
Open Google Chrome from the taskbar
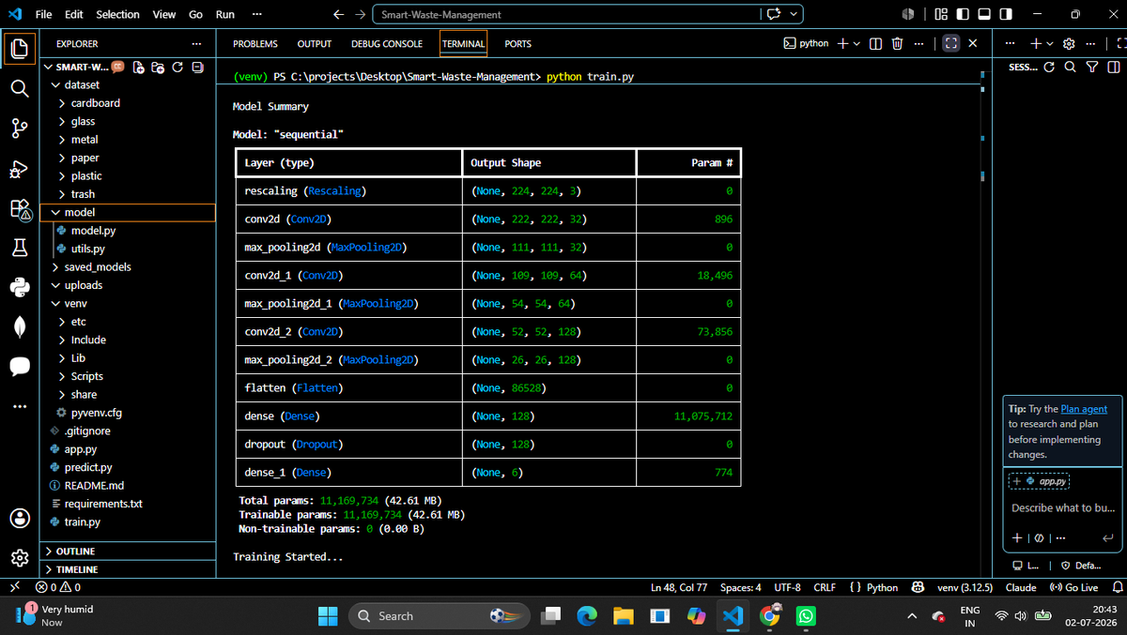tap(769, 616)
